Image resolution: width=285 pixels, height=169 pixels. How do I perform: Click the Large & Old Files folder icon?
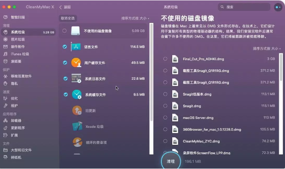pyautogui.click(x=5, y=150)
